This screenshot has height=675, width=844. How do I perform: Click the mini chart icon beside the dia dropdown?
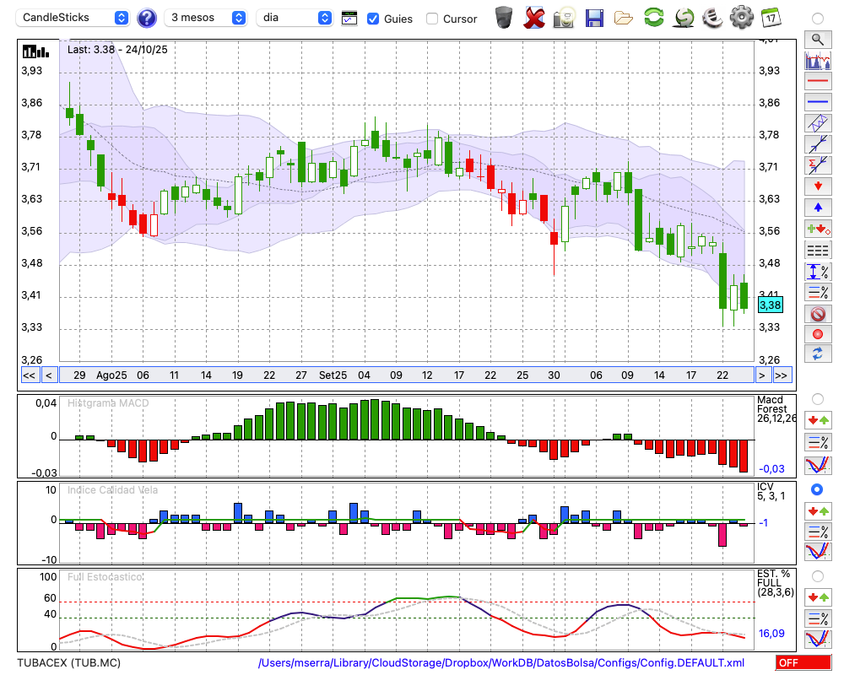pos(349,19)
